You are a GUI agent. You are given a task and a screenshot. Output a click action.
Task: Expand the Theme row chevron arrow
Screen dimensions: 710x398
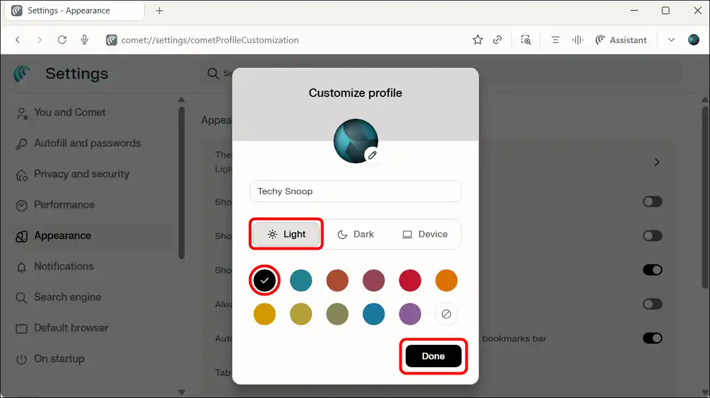tap(657, 162)
